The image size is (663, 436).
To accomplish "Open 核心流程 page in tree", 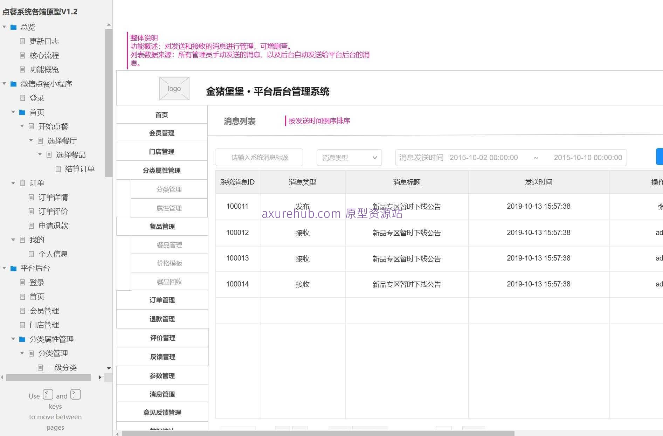I will click(x=44, y=55).
